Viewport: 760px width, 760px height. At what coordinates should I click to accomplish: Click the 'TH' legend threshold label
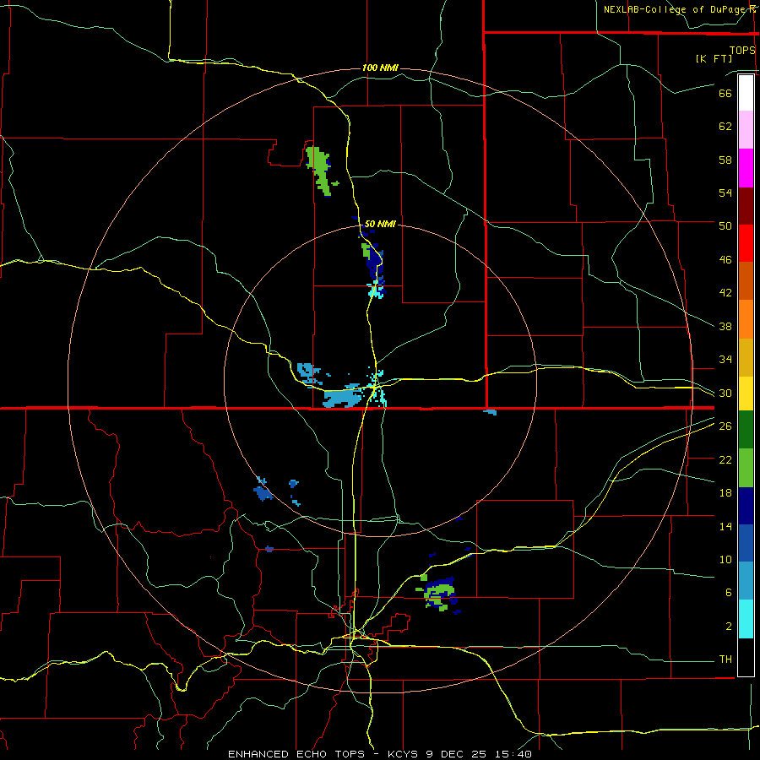[x=725, y=660]
